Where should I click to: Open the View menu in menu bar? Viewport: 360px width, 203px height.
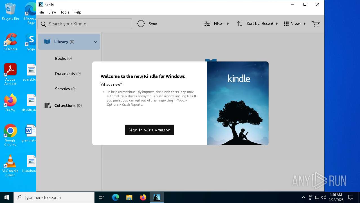click(x=52, y=12)
